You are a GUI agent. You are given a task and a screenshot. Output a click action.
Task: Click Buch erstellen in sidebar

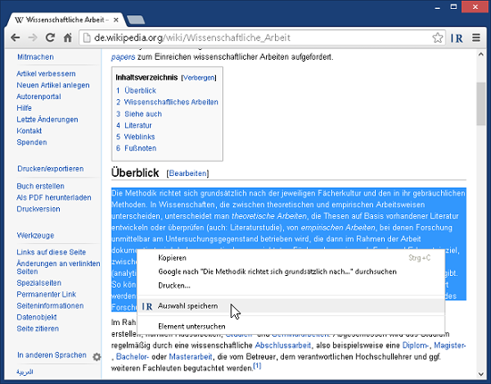click(40, 186)
